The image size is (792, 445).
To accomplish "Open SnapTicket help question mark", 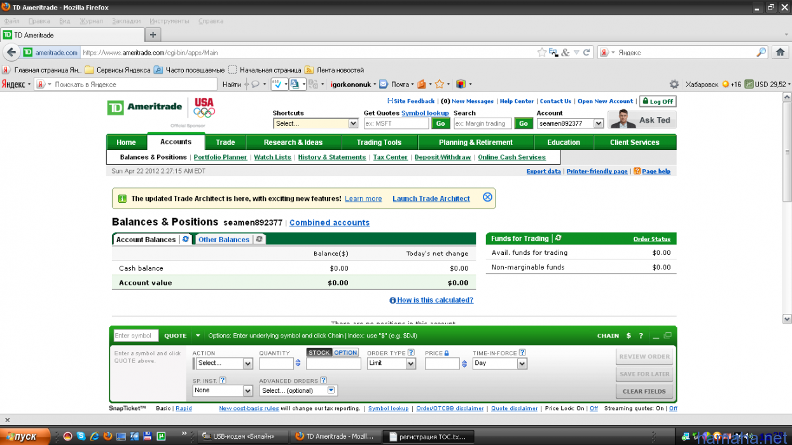I will (641, 336).
